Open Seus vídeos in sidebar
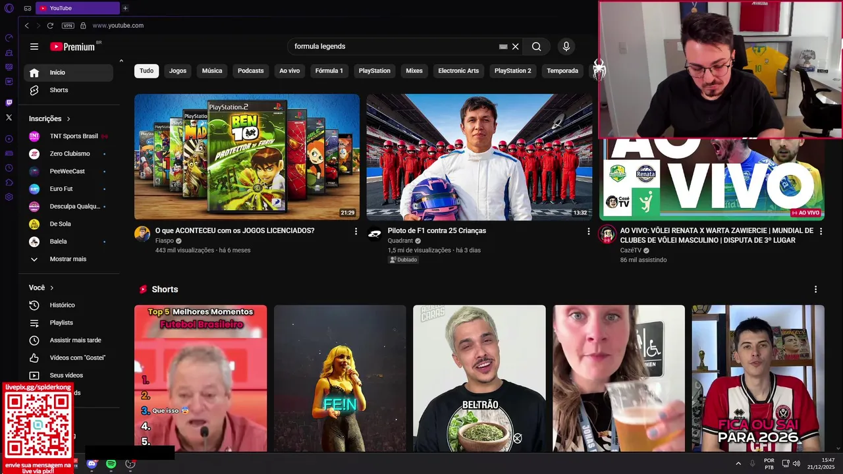 click(x=68, y=375)
